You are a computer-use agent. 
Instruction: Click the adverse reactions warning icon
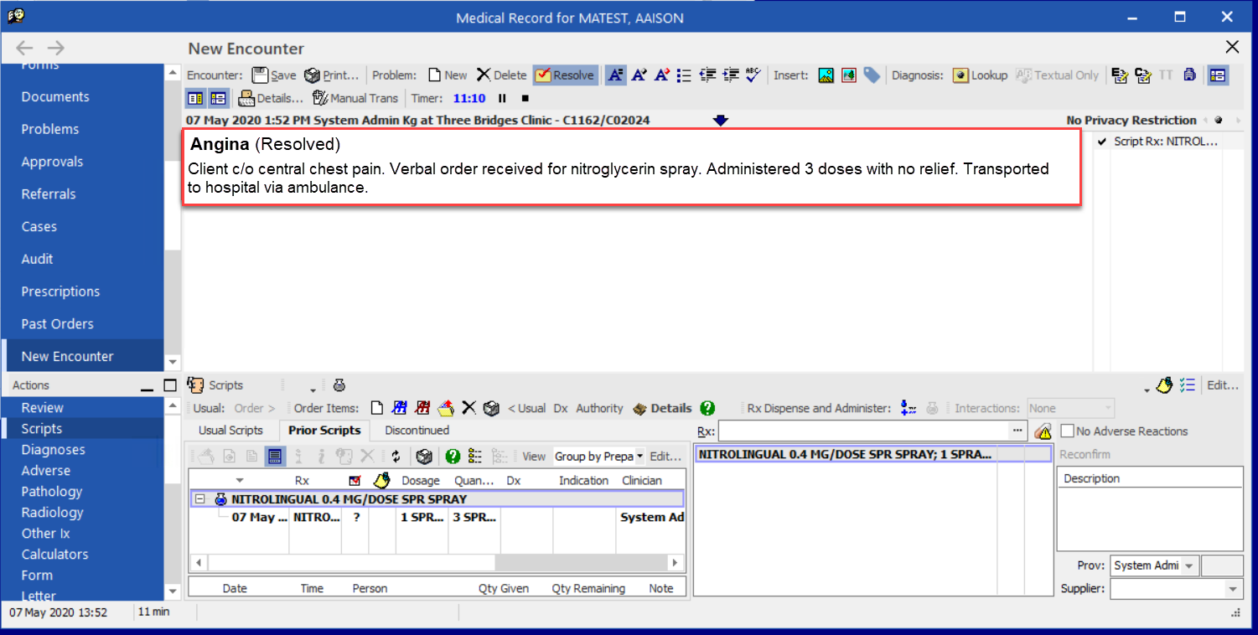tap(1043, 431)
